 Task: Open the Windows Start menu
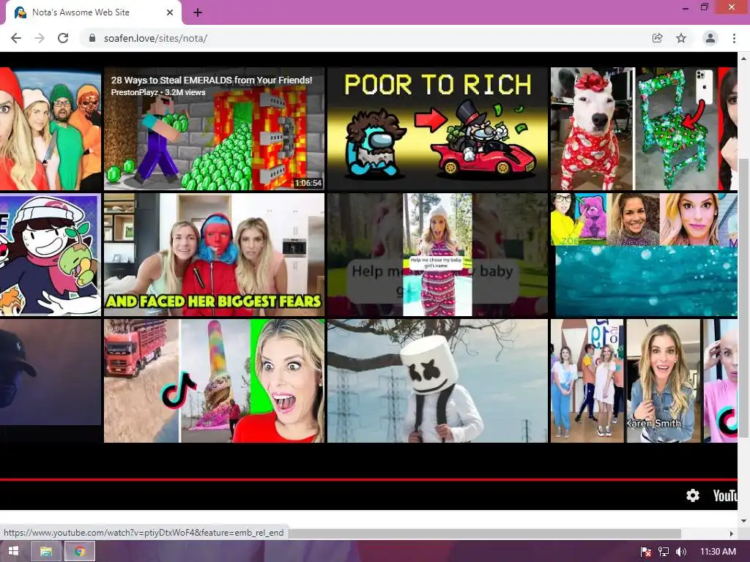coord(13,552)
